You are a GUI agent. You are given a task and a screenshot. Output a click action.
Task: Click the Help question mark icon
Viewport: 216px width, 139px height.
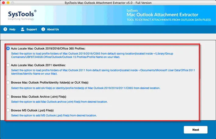coord(5,29)
